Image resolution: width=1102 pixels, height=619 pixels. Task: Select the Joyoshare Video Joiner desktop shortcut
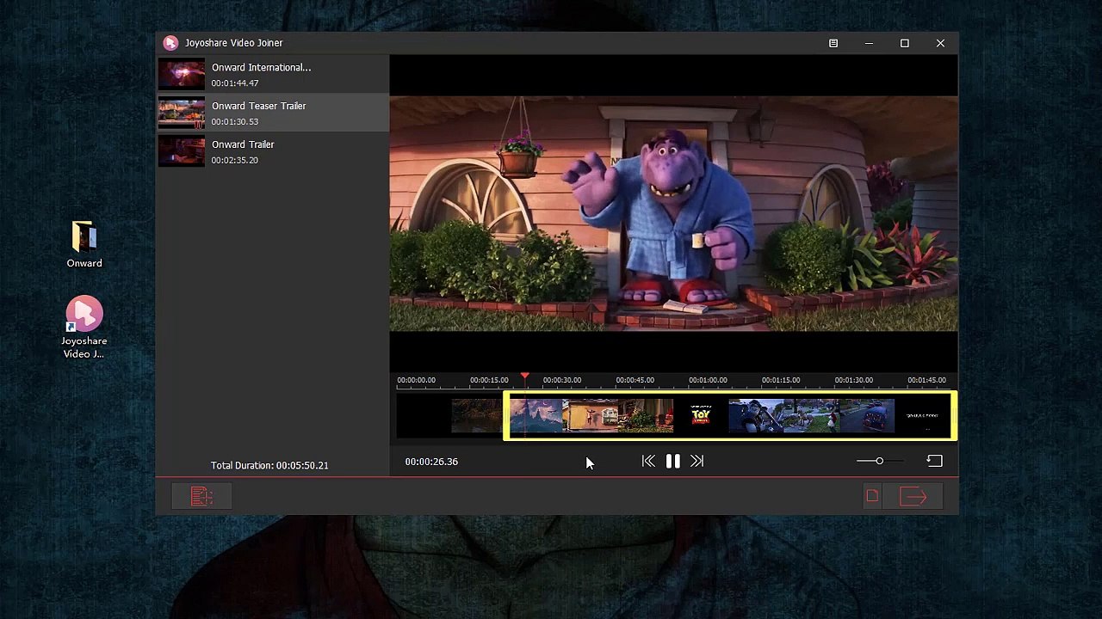(x=84, y=328)
